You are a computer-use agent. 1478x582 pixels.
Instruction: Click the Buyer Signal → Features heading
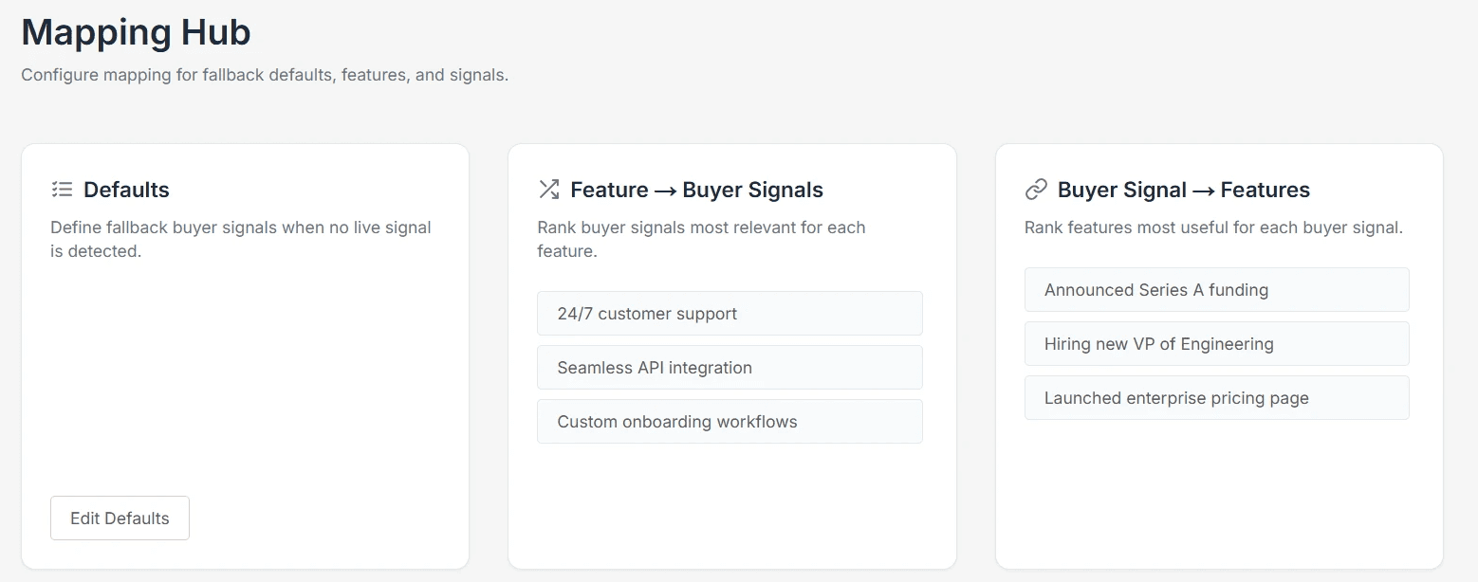click(1183, 190)
